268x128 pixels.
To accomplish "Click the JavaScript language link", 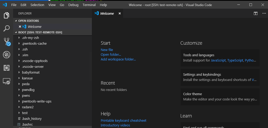I will click(x=218, y=60).
